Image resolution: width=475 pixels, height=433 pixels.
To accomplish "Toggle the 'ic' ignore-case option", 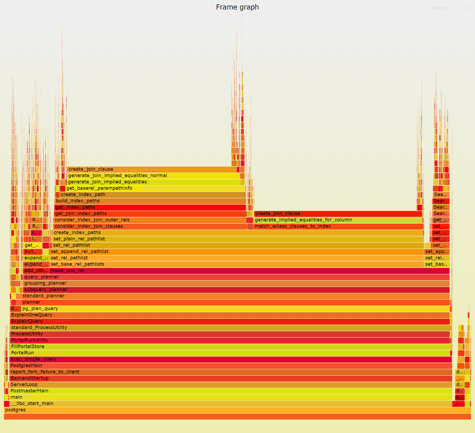I will [466, 8].
